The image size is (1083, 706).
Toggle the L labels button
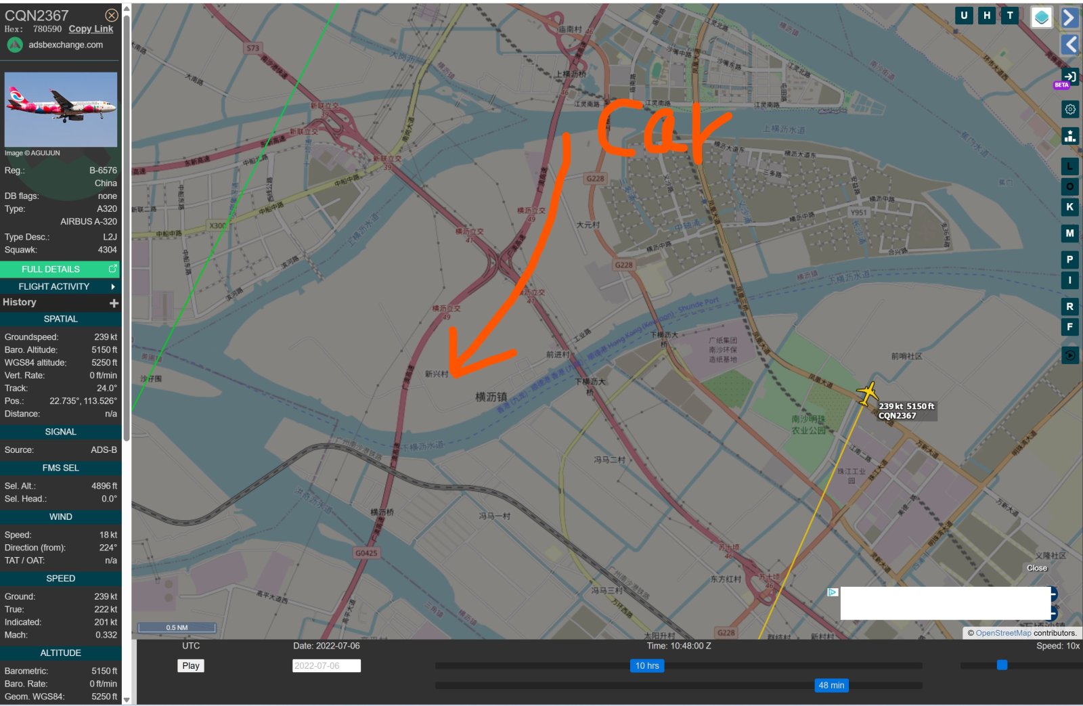1070,167
